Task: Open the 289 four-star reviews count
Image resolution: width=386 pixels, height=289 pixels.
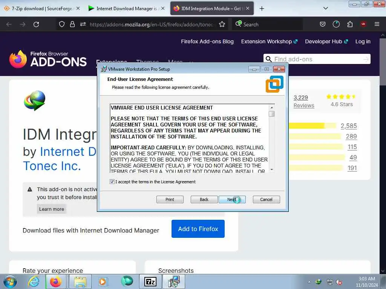Action: [x=352, y=136]
